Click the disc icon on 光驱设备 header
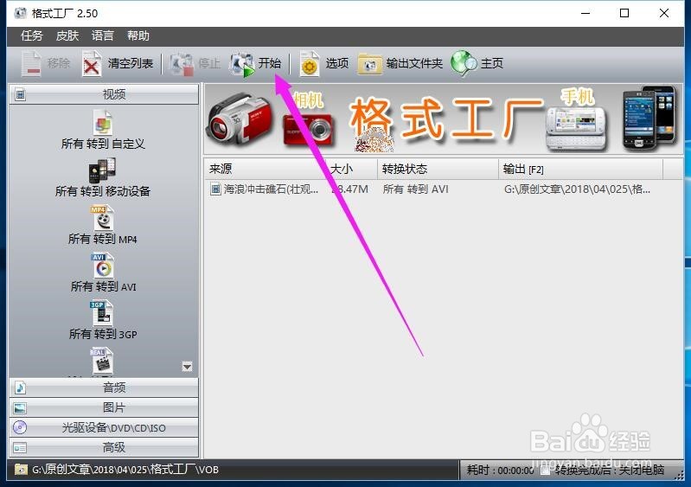The height and width of the screenshot is (487, 691). click(x=20, y=427)
